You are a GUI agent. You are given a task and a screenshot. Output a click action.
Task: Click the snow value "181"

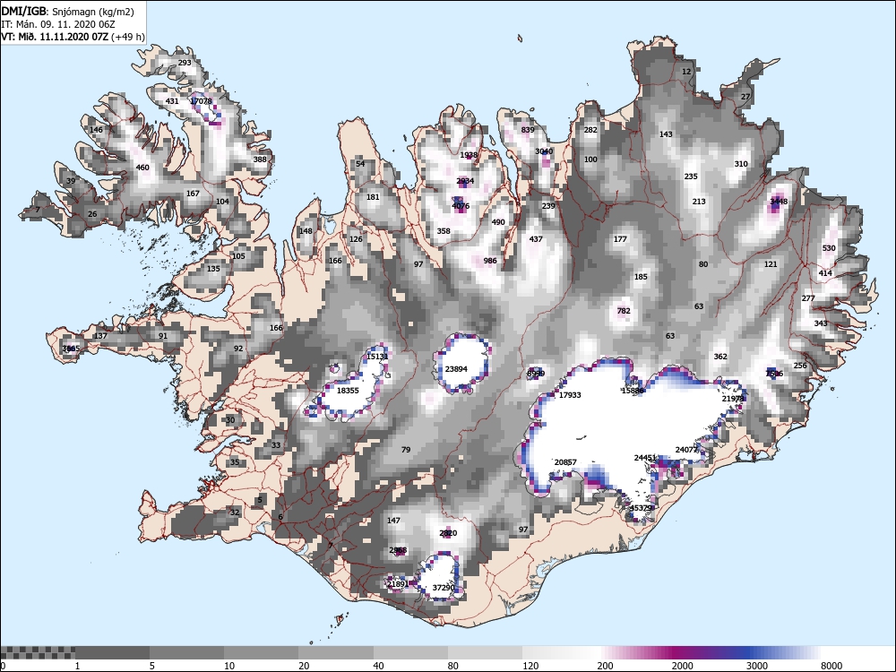(373, 197)
